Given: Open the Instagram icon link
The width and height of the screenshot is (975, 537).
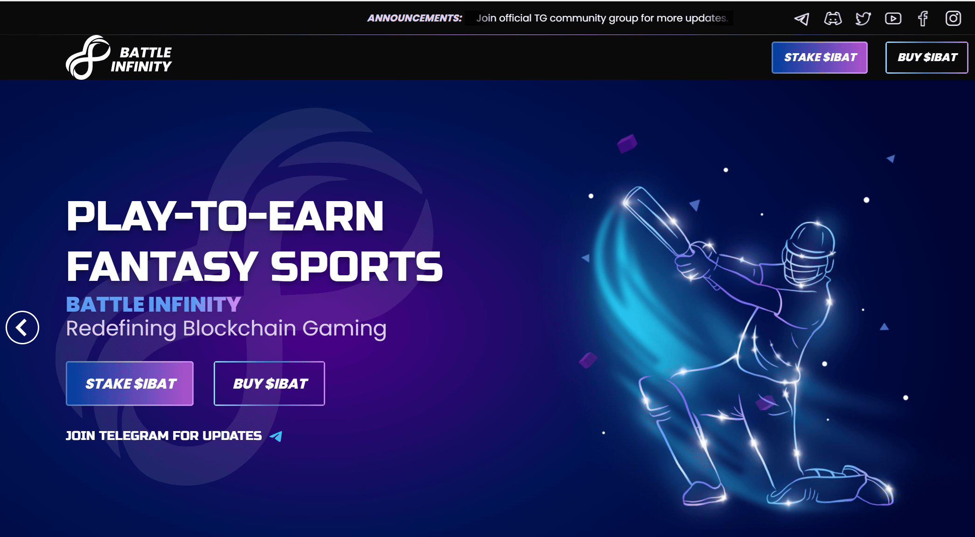Looking at the screenshot, I should (953, 18).
